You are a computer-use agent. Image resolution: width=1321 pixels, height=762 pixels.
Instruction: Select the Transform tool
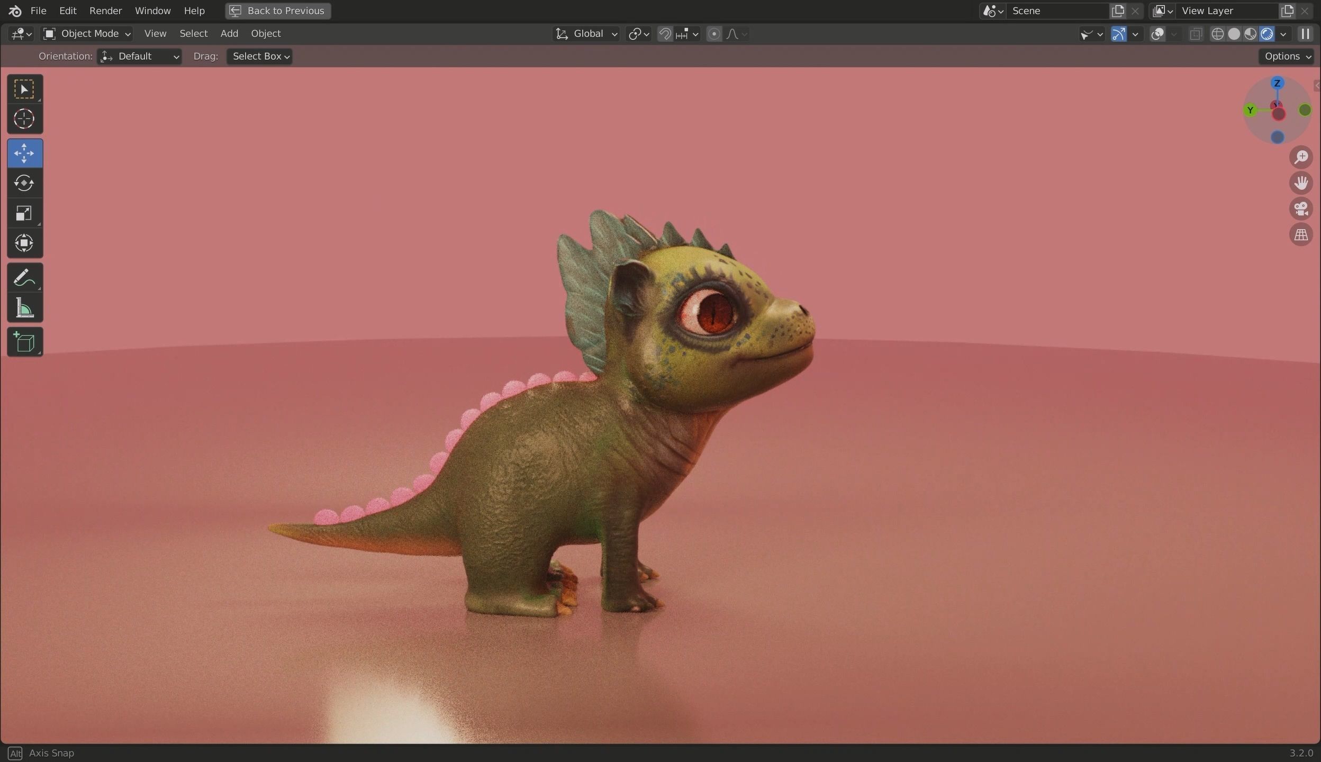pyautogui.click(x=24, y=243)
